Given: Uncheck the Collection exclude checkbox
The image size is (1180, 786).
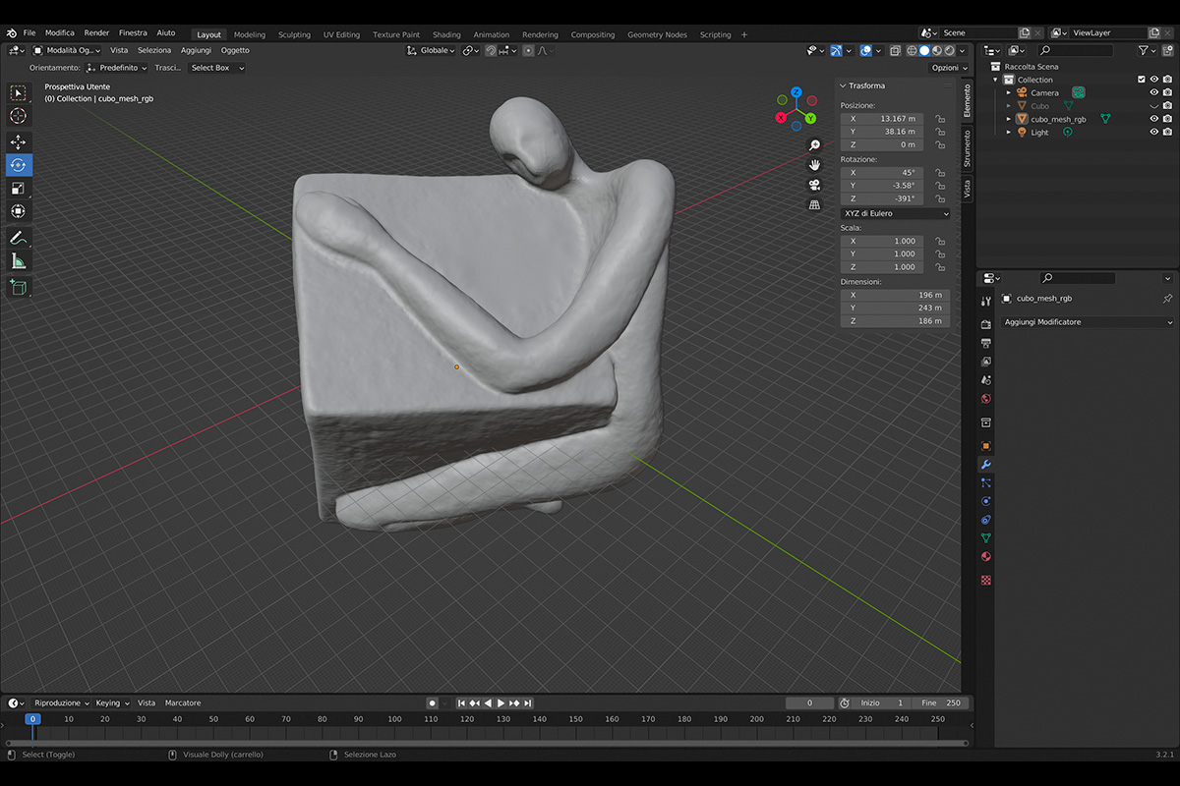Looking at the screenshot, I should click(x=1141, y=80).
